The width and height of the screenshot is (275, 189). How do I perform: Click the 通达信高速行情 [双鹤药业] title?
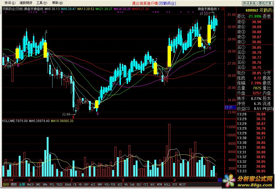click(x=154, y=3)
